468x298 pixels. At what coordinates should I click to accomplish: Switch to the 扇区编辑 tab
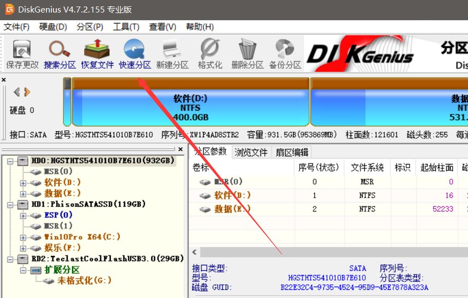(x=292, y=153)
